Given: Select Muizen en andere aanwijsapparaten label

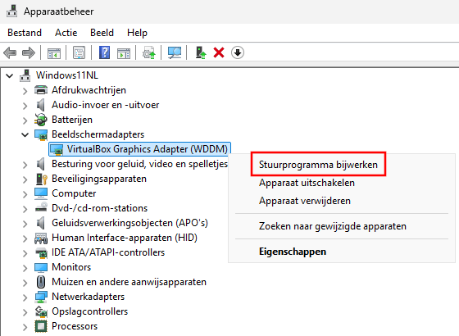Looking at the screenshot, I should pos(129,282).
